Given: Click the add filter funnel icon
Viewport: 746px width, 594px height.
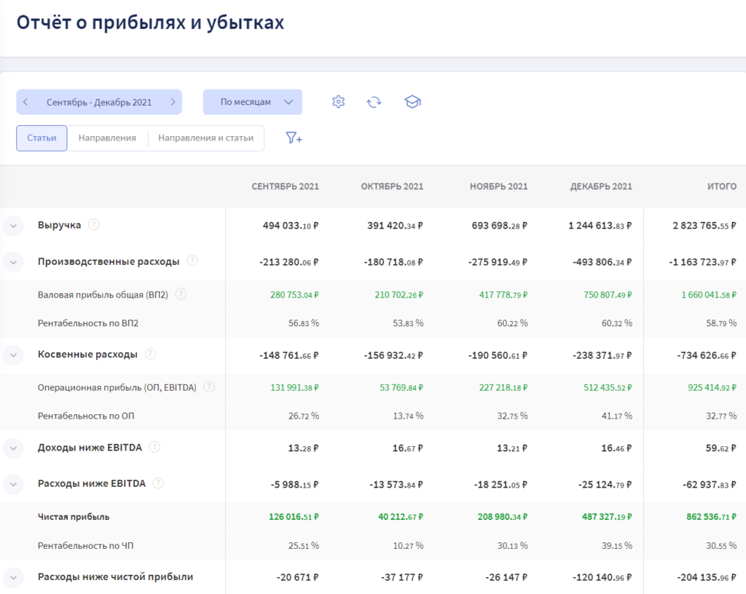Looking at the screenshot, I should point(294,138).
